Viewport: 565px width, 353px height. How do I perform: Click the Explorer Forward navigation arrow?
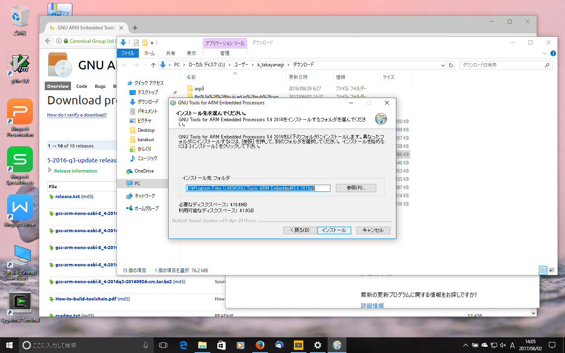[136, 65]
